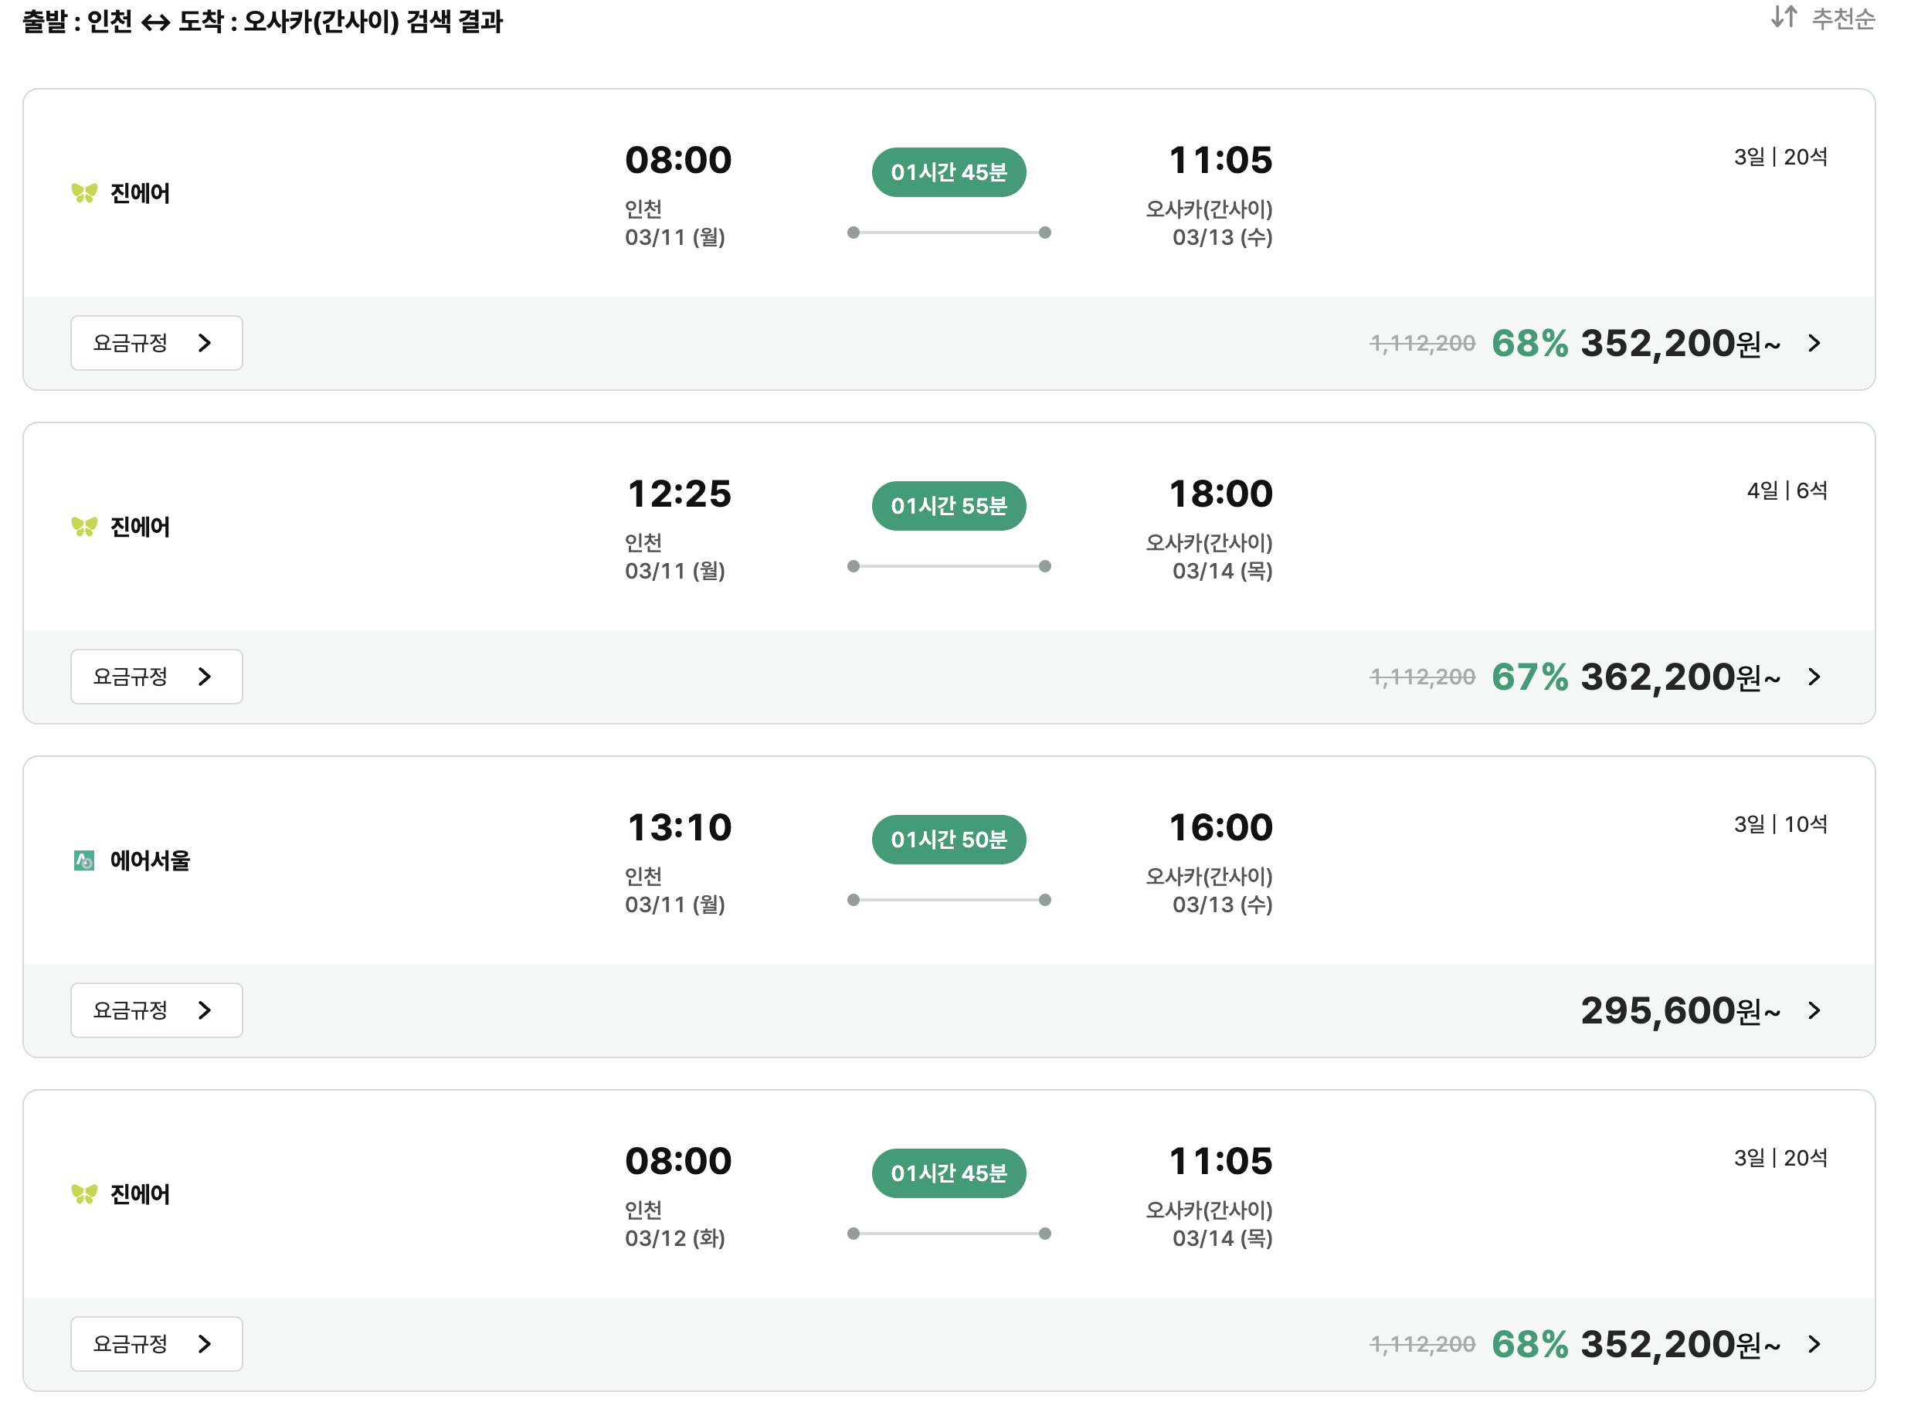The image size is (1911, 1412).
Task: Expand the last 352,200원 fare chevron
Action: (x=1814, y=1345)
